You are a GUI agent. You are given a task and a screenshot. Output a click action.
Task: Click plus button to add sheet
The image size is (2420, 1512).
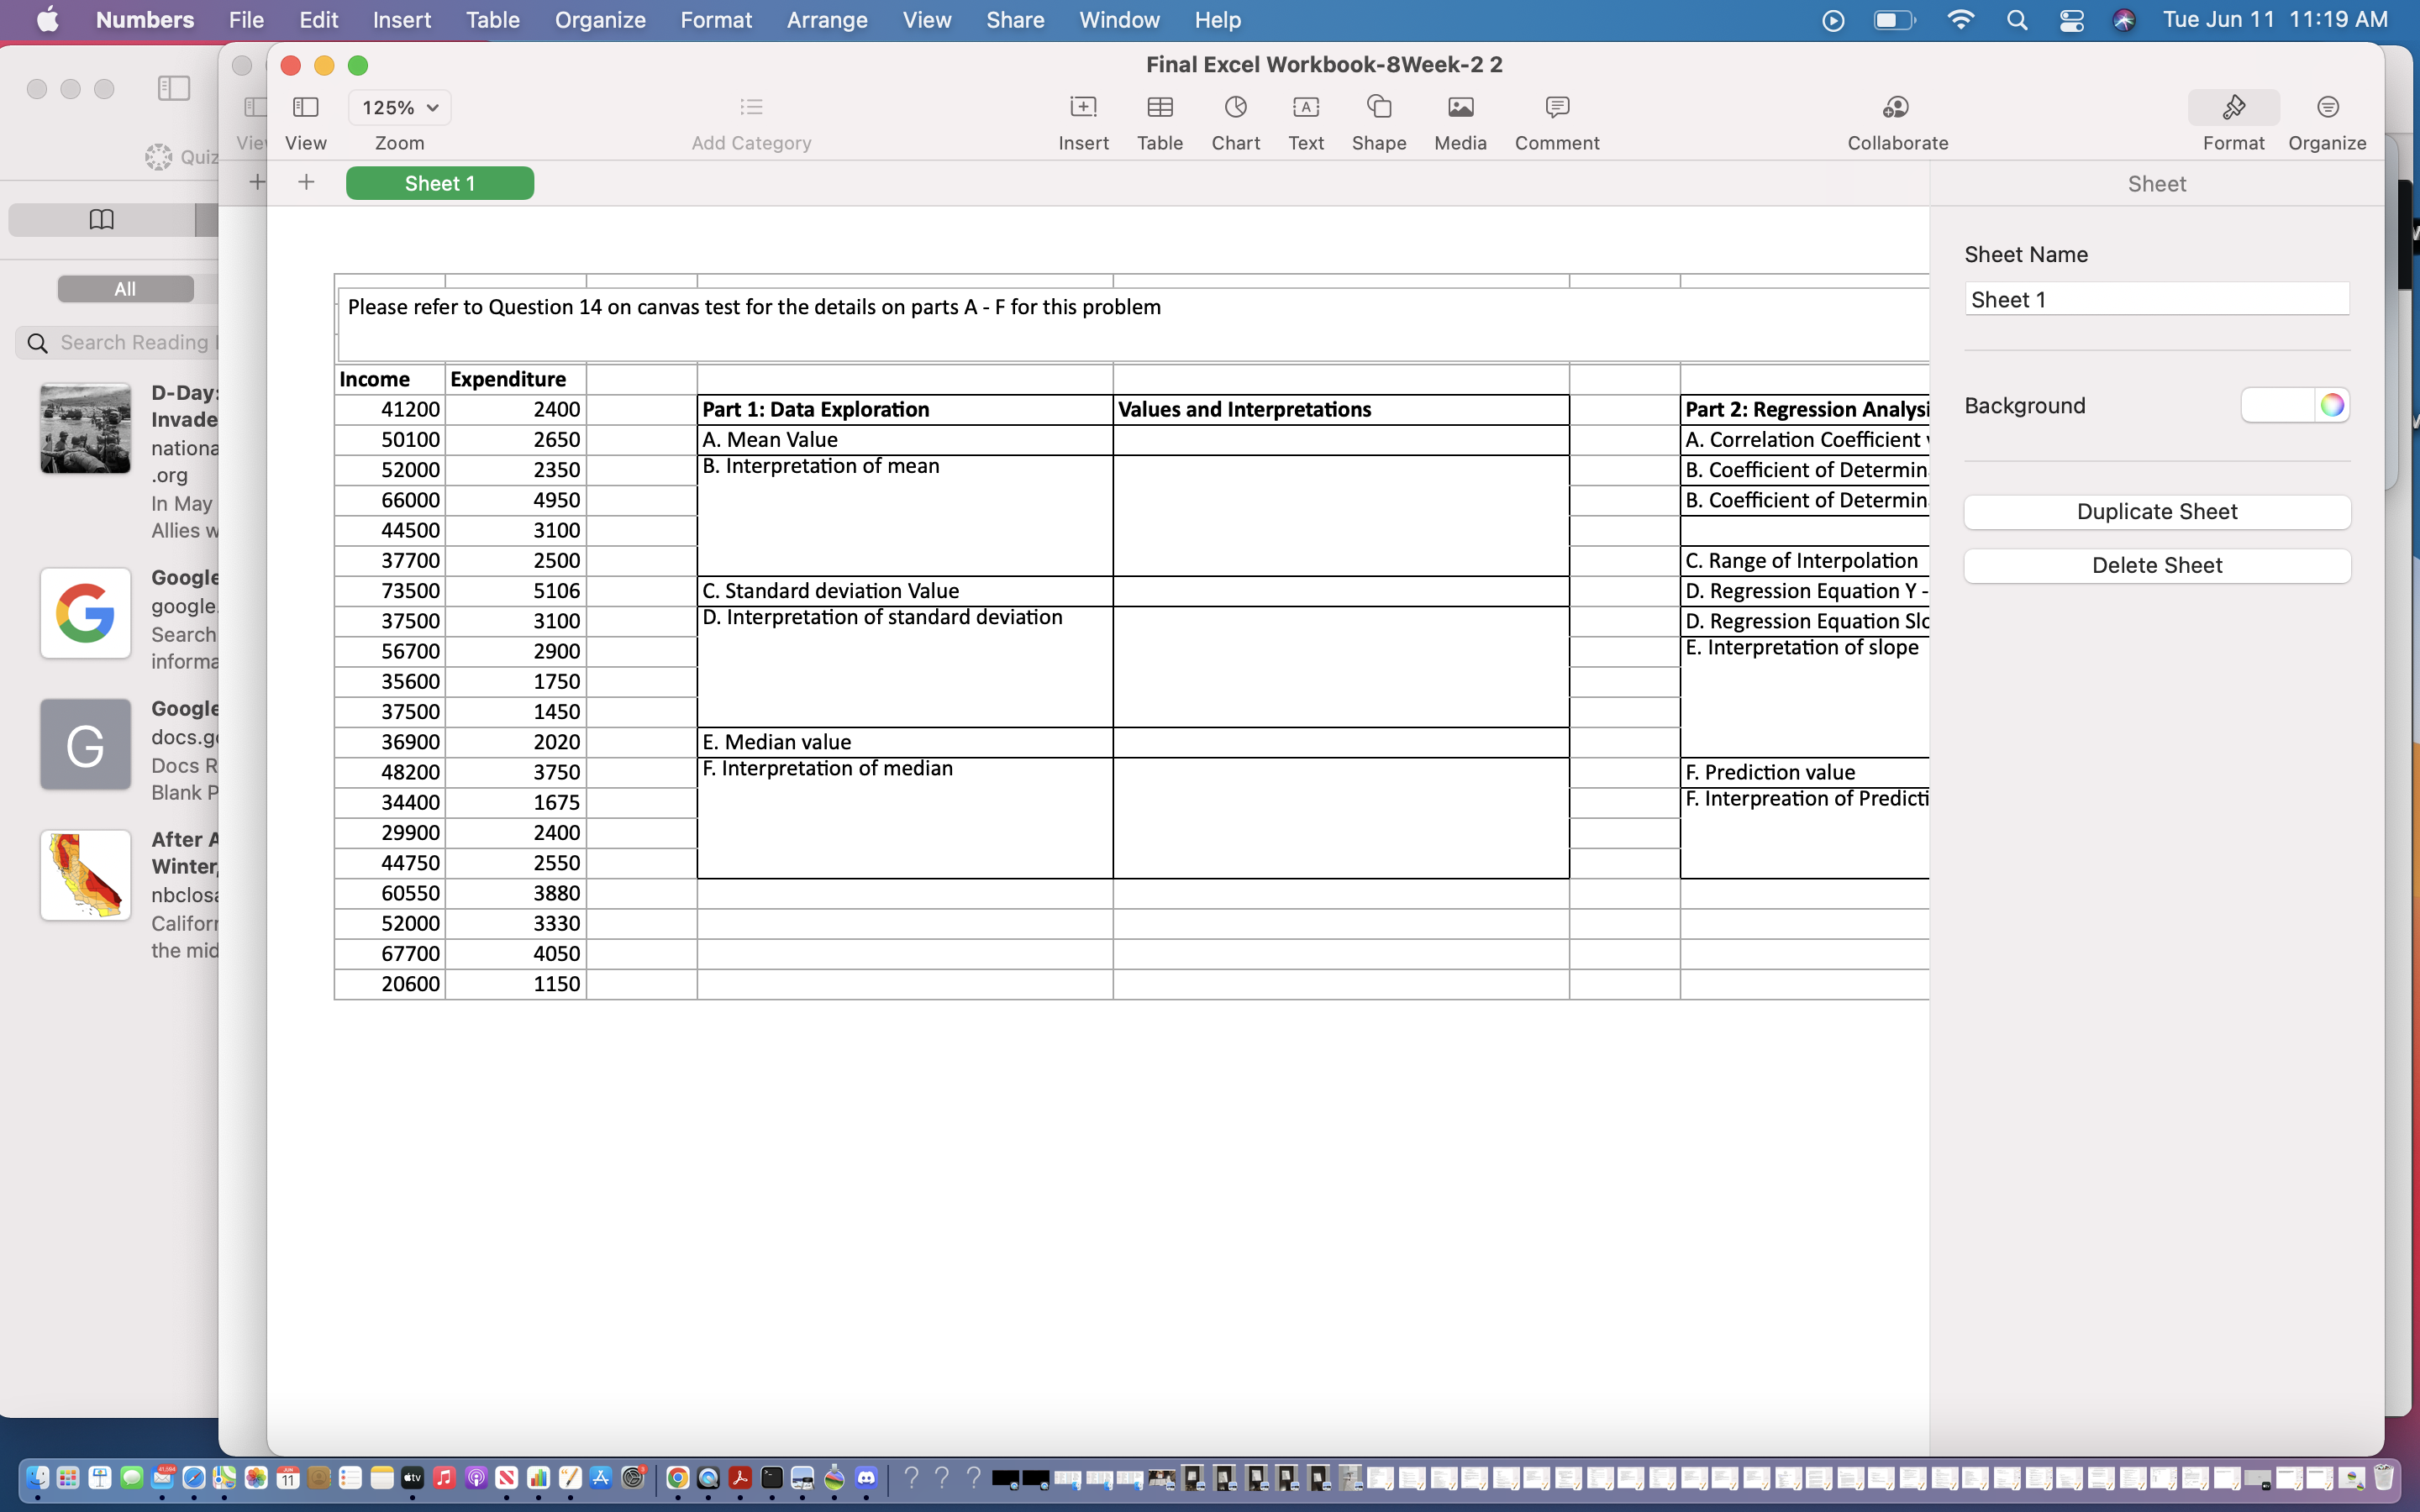(306, 182)
